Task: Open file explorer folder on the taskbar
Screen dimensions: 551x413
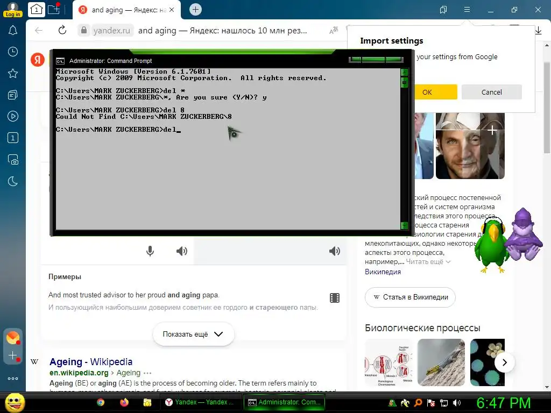Action: [147, 402]
